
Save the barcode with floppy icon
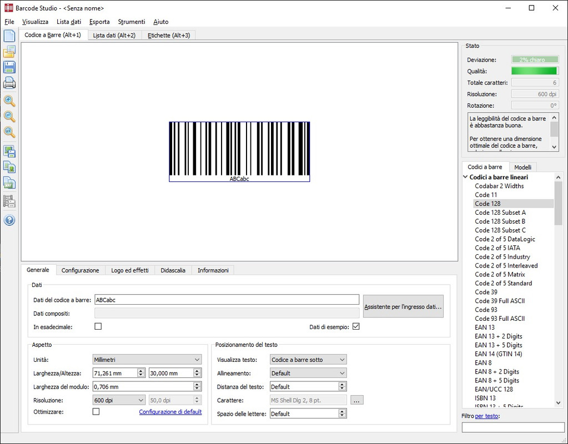coord(9,67)
